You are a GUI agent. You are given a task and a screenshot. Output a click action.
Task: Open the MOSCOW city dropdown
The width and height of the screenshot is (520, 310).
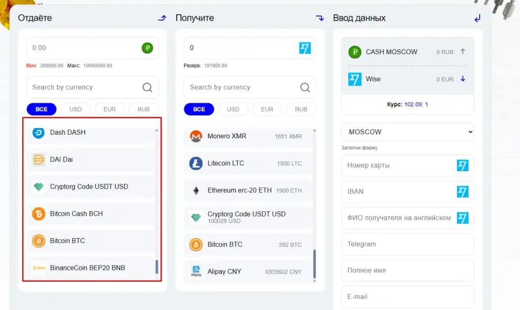pyautogui.click(x=408, y=132)
